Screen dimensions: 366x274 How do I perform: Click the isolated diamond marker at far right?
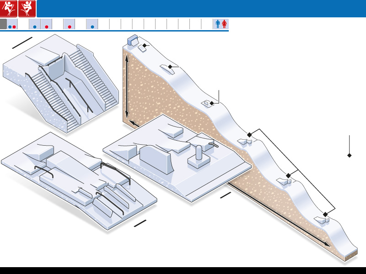pyautogui.click(x=350, y=156)
